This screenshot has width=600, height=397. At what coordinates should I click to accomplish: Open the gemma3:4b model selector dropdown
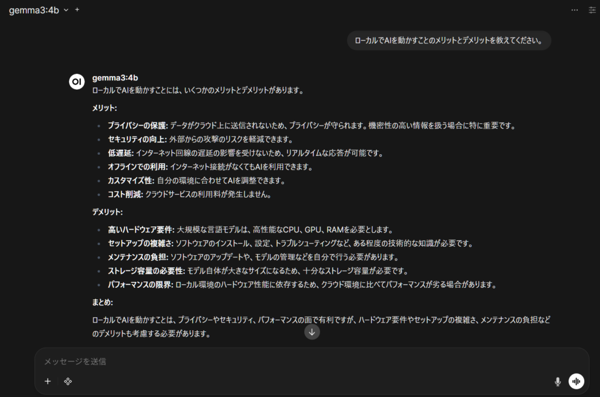(x=34, y=10)
